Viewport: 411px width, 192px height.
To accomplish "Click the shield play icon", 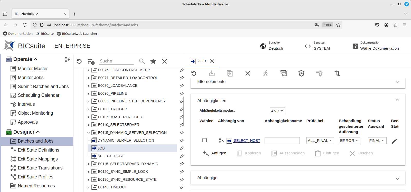I will pyautogui.click(x=301, y=73).
